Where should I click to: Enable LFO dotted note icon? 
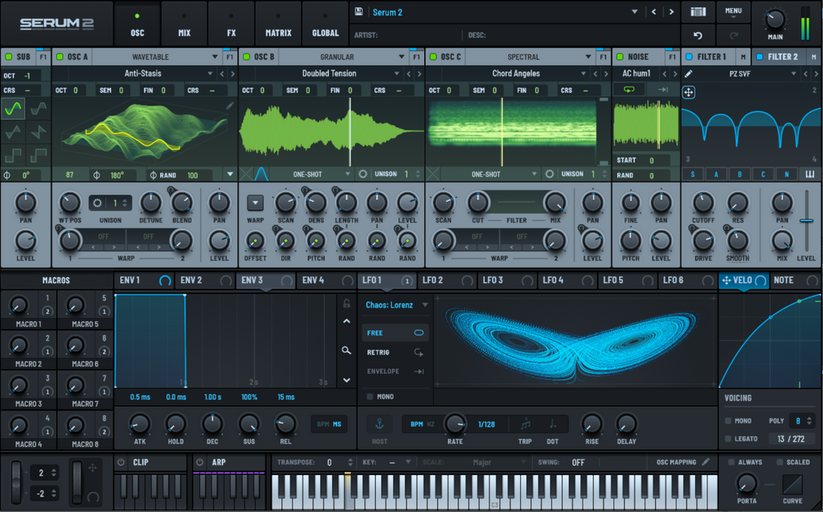[x=553, y=424]
